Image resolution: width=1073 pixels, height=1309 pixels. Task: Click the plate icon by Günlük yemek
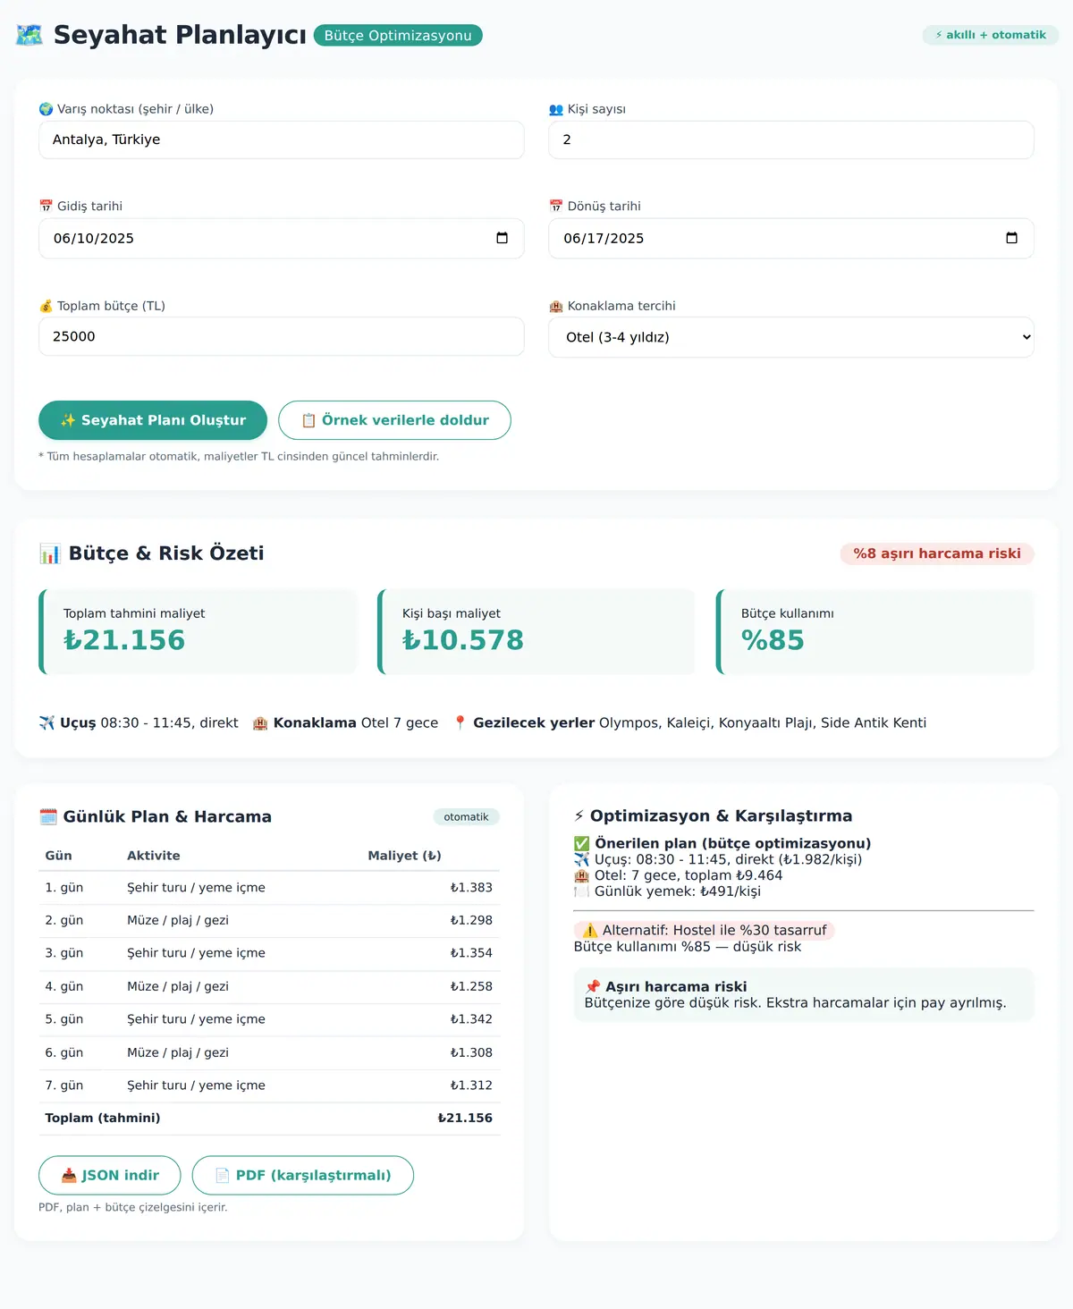click(582, 891)
